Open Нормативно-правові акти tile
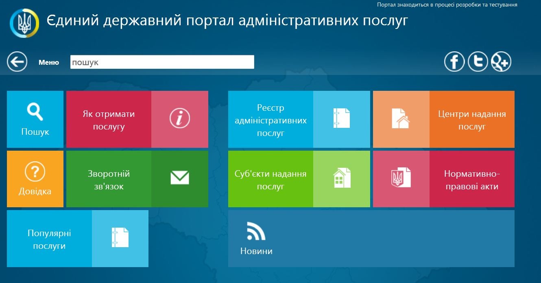 tap(472, 180)
